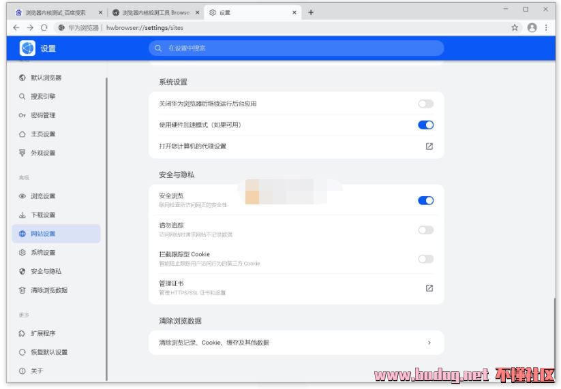Click the globe icon beside 默认浏览器

coord(22,78)
